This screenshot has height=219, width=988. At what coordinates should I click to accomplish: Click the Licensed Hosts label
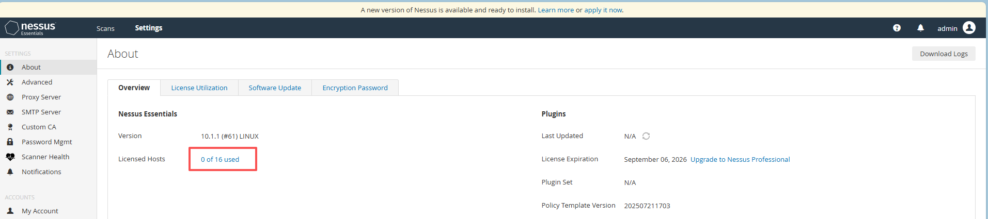[142, 159]
